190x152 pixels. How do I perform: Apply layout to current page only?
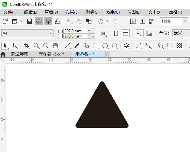tap(149, 33)
